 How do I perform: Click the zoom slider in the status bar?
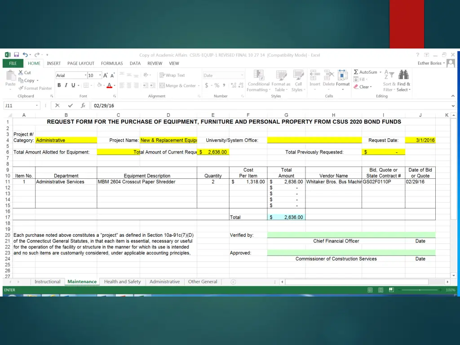click(419, 290)
